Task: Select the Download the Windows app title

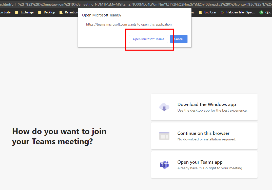Action: pyautogui.click(x=206, y=104)
